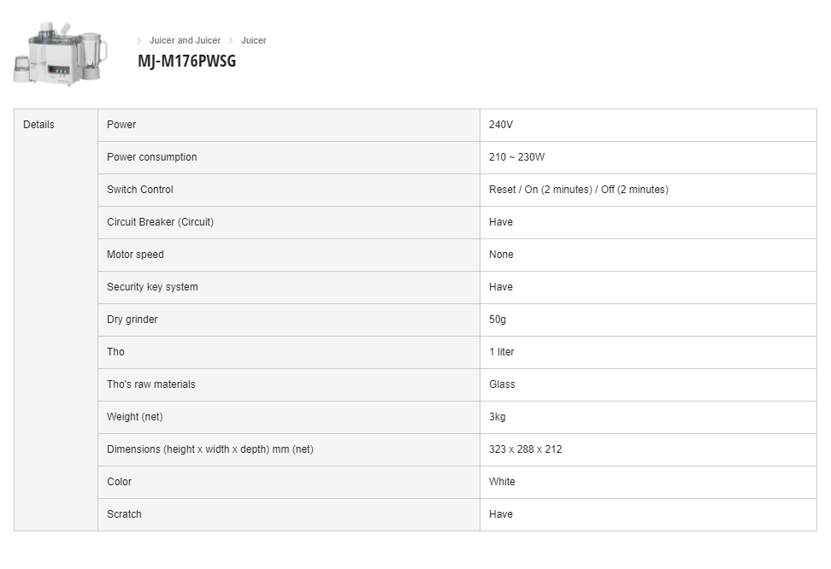Select the MJ-M176PWSG product title
Viewport: 831px width, 569px height.
click(x=186, y=61)
